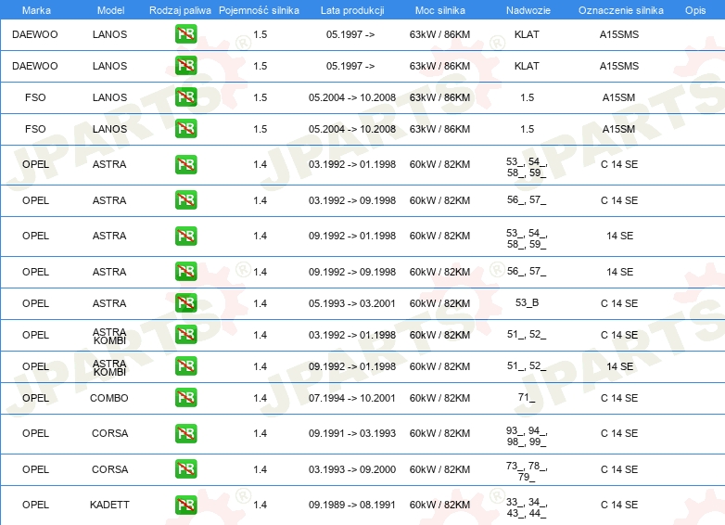Viewport: 725px width, 525px height.
Task: Click body codes 33_, 34_, 43_, 44_
Action: pyautogui.click(x=527, y=507)
